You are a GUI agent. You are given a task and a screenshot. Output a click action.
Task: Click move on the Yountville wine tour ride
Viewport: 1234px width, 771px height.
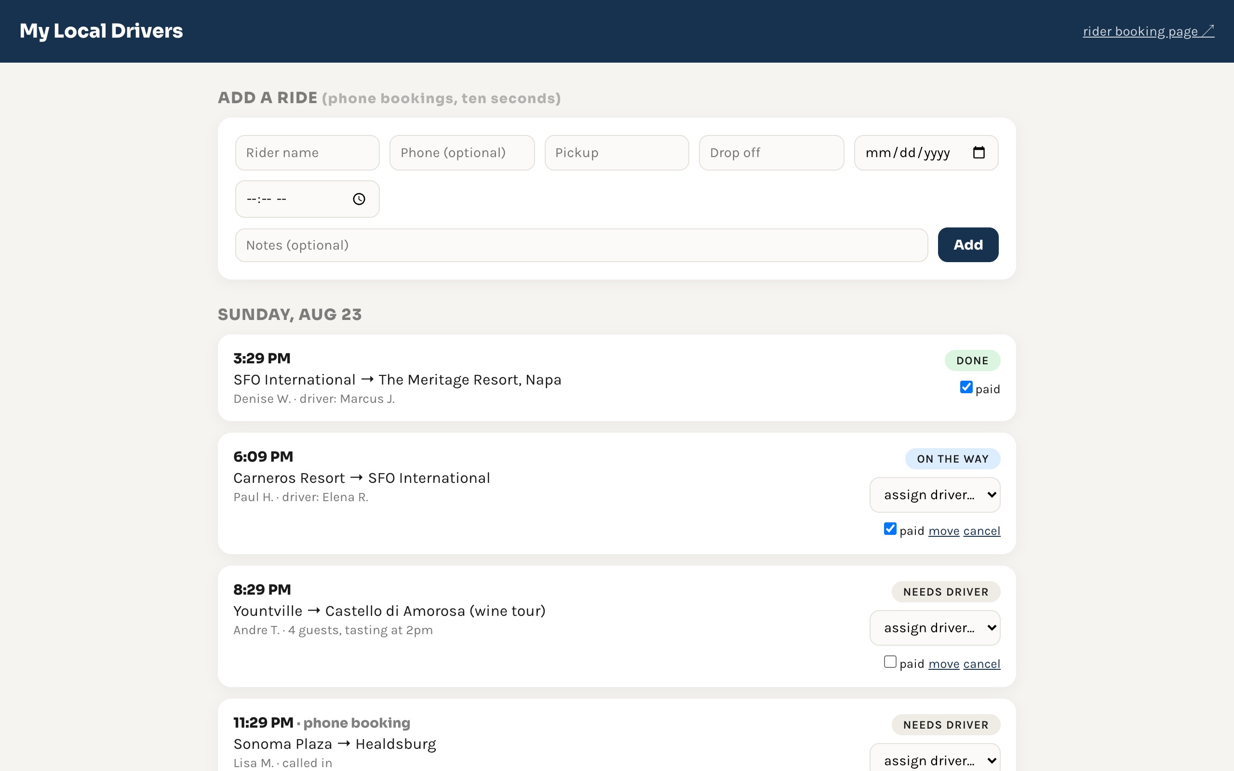(944, 664)
